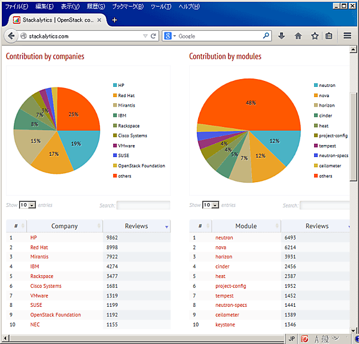This screenshot has width=359, height=344.
Task: Click the tempest legend color swatch
Action: tap(316, 146)
